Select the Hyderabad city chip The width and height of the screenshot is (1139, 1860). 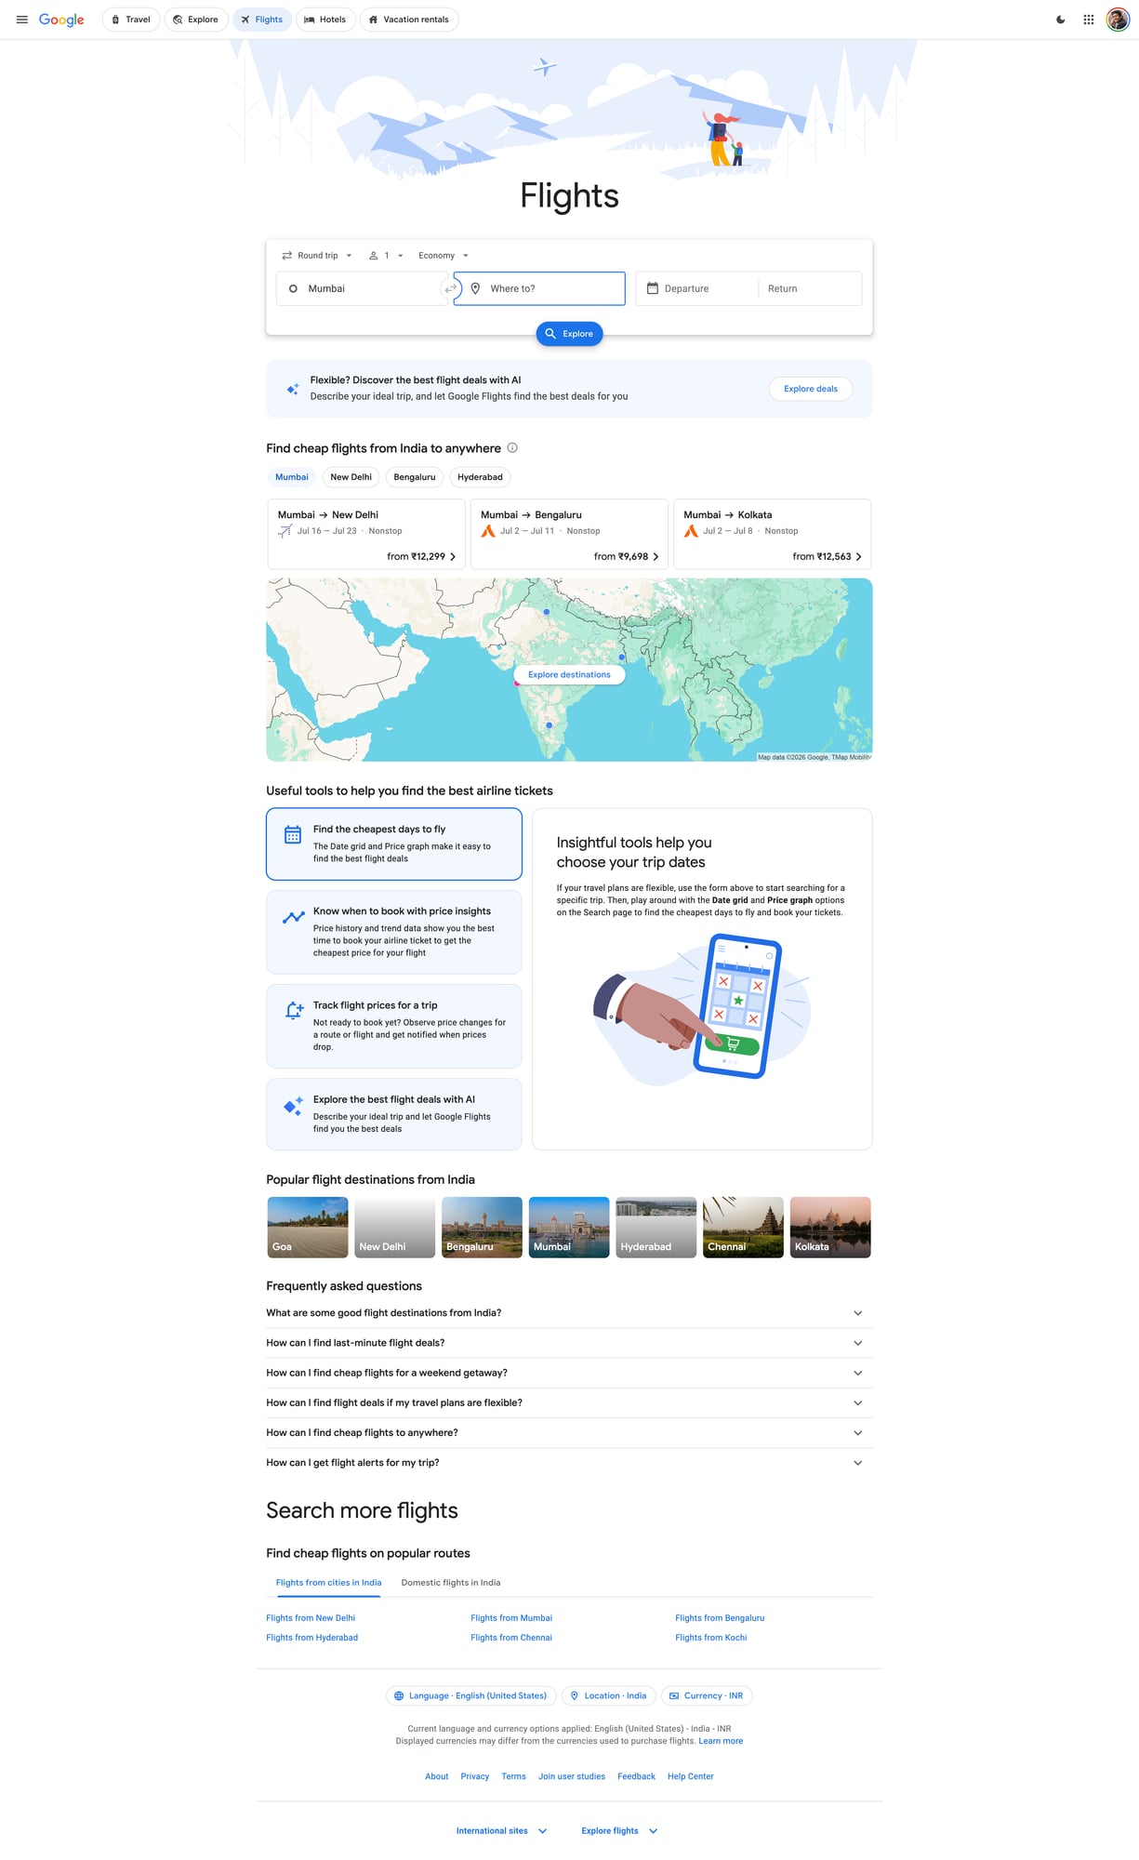click(x=480, y=477)
